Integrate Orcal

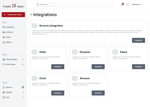(58, 93)
